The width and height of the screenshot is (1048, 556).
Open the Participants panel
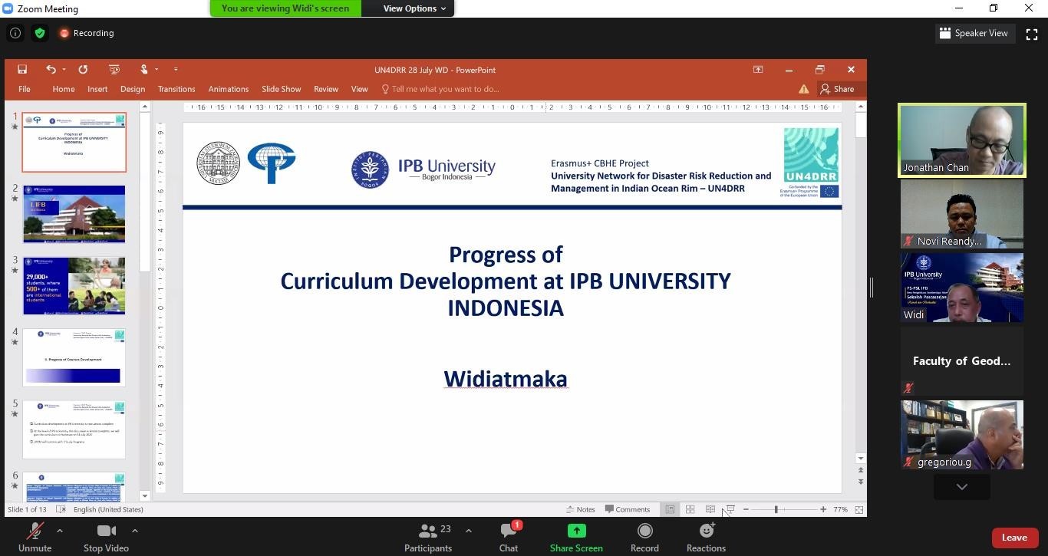point(428,537)
